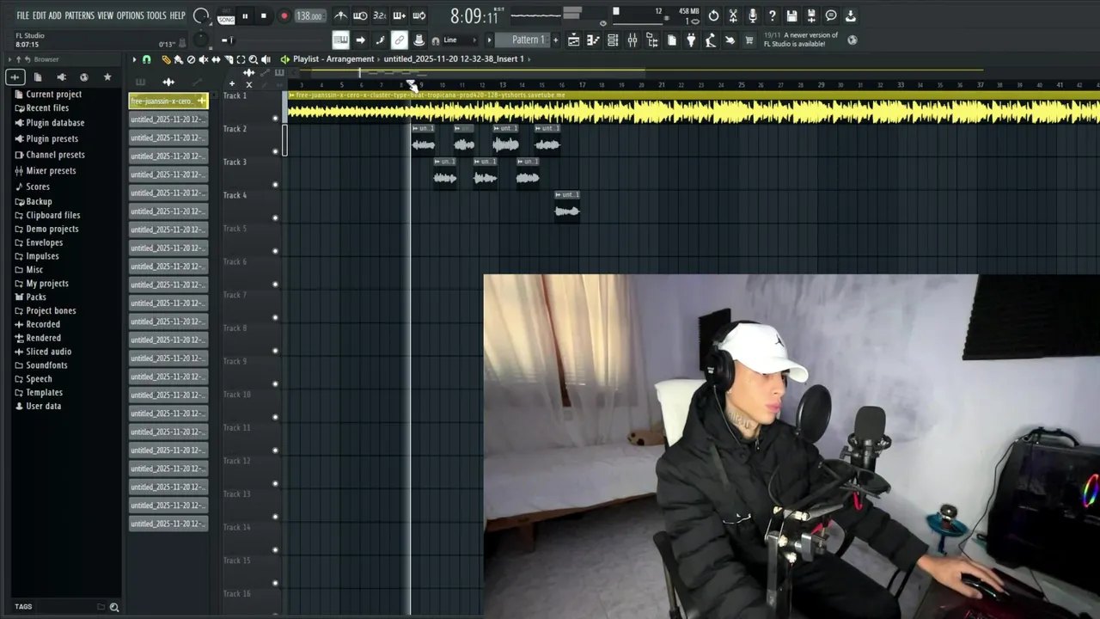Click the globe icon beside update notice
This screenshot has width=1100, height=619.
point(852,40)
